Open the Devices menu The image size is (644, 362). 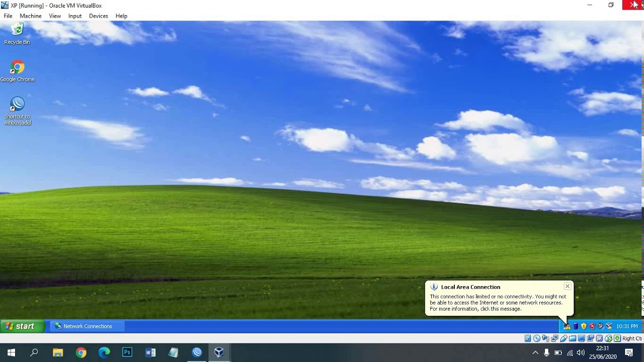click(x=99, y=16)
